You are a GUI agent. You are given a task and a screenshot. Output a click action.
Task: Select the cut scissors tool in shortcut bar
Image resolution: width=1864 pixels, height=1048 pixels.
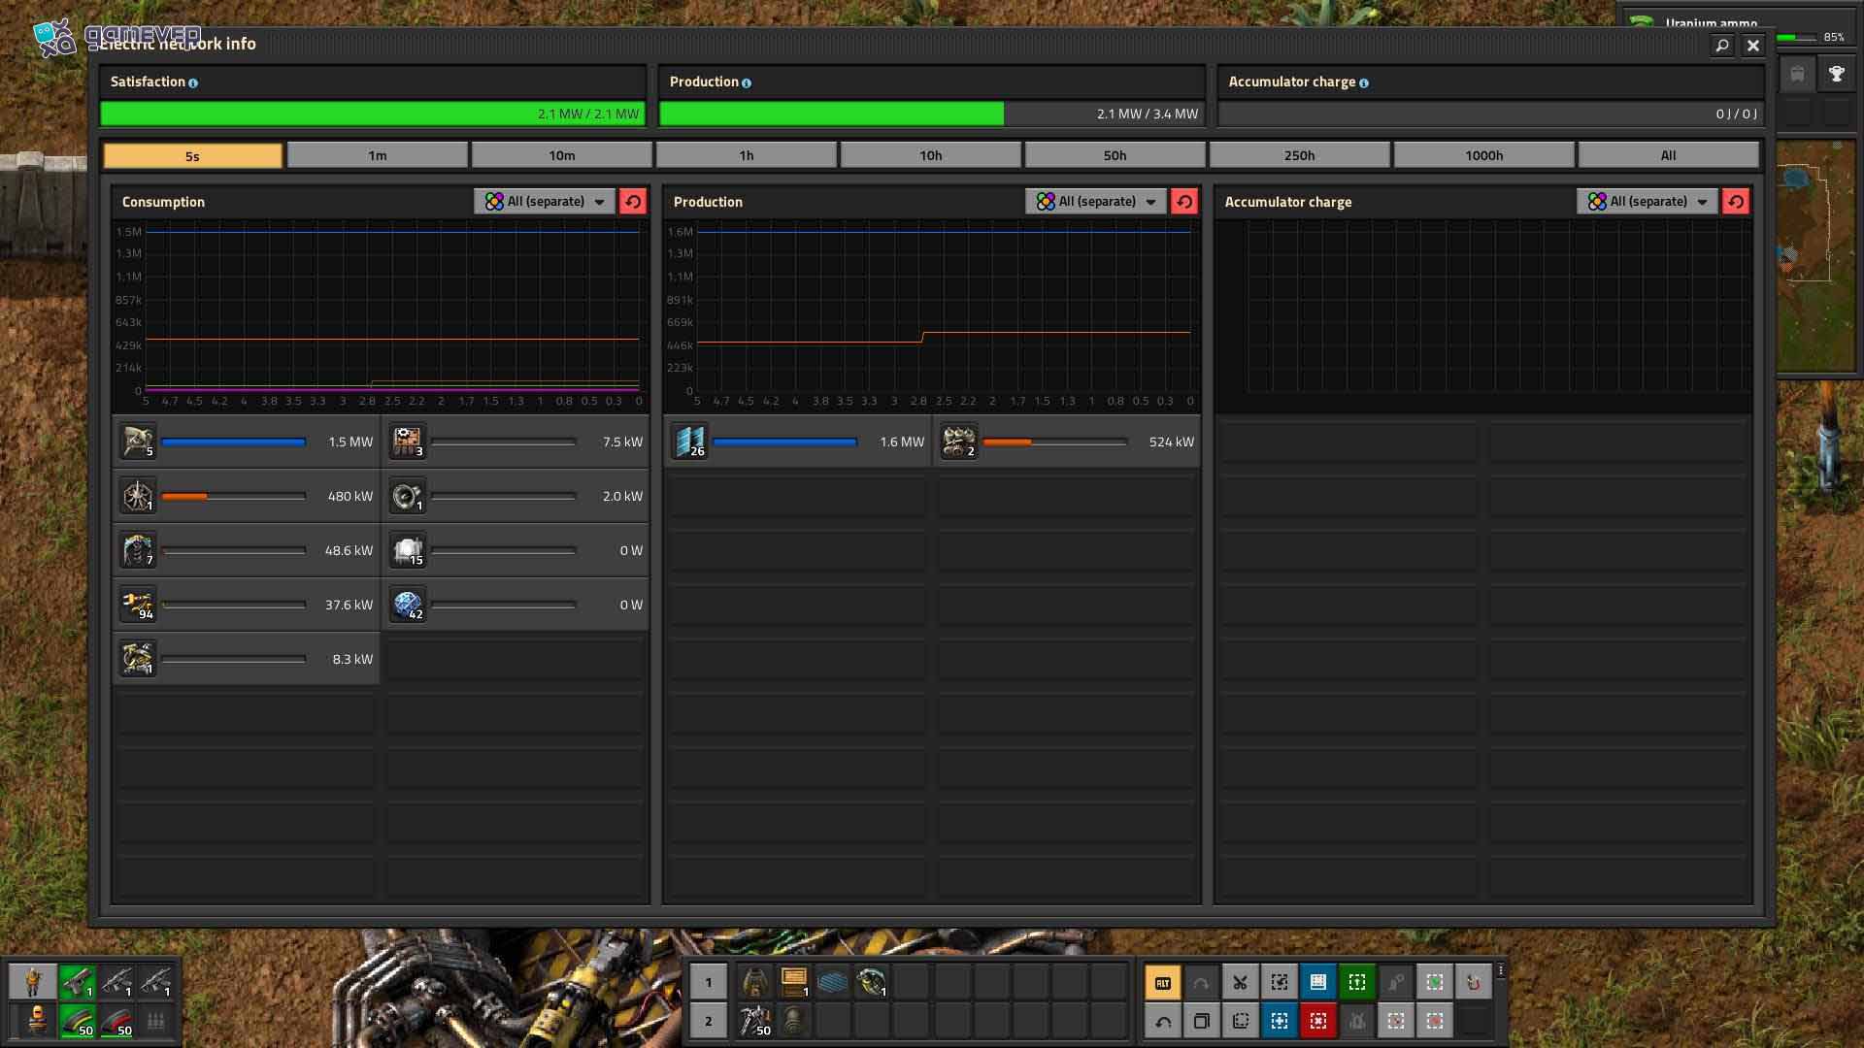(1240, 982)
